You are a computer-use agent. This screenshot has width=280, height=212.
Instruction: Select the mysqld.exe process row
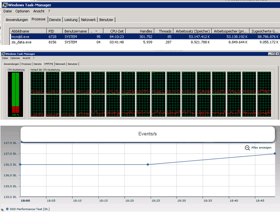[21, 37]
